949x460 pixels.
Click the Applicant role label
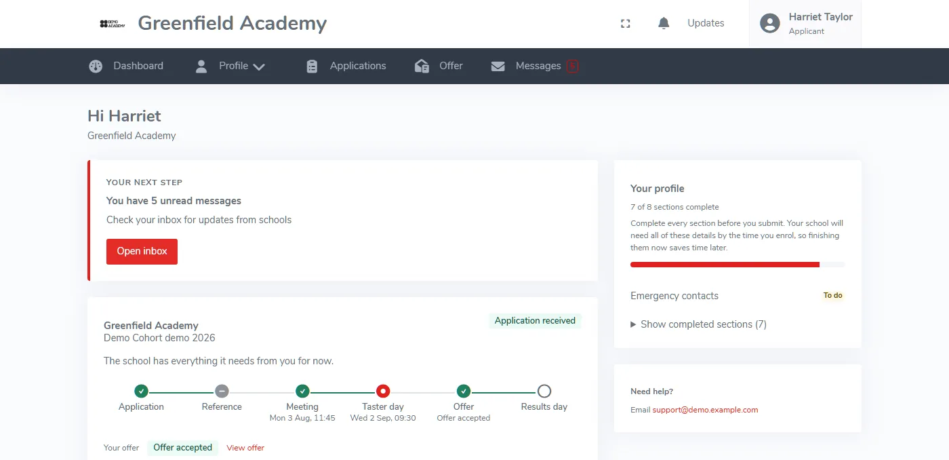pyautogui.click(x=806, y=31)
